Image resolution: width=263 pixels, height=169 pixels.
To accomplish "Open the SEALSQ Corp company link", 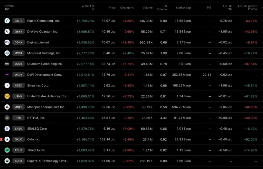I will 37,129.
